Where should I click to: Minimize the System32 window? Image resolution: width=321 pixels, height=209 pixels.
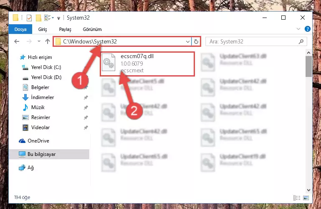pos(265,18)
